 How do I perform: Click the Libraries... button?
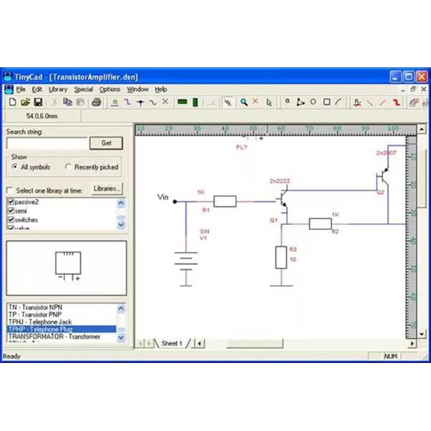point(106,188)
